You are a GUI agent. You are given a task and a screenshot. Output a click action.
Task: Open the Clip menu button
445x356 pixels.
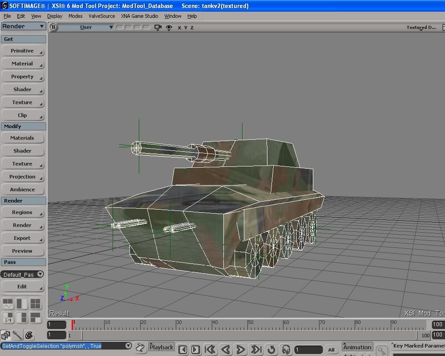(22, 115)
